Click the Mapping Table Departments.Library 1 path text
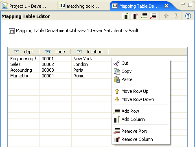 [77, 31]
